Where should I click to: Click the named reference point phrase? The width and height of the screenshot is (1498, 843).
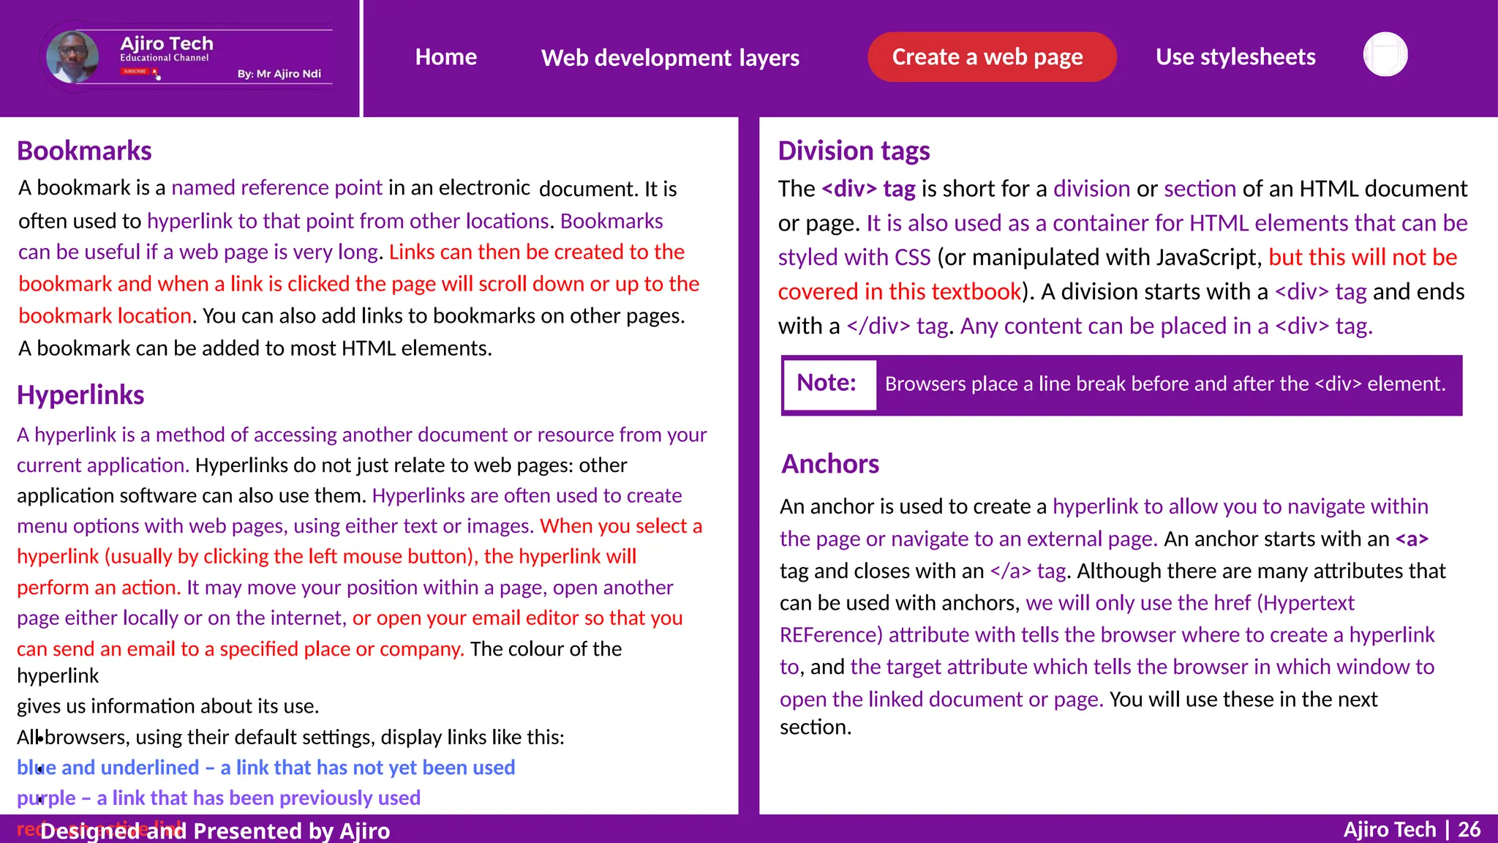pos(276,188)
